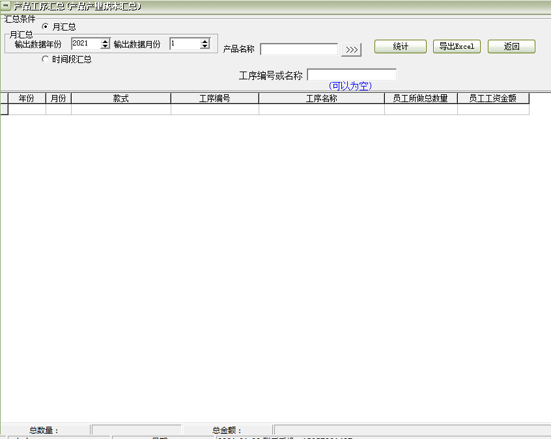This screenshot has width=551, height=439.
Task: Click the empty 年份 cell in first row
Action: tap(27, 109)
